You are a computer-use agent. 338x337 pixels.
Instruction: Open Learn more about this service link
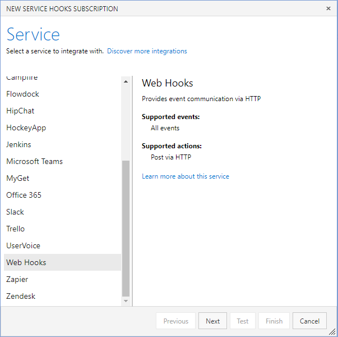(x=186, y=176)
